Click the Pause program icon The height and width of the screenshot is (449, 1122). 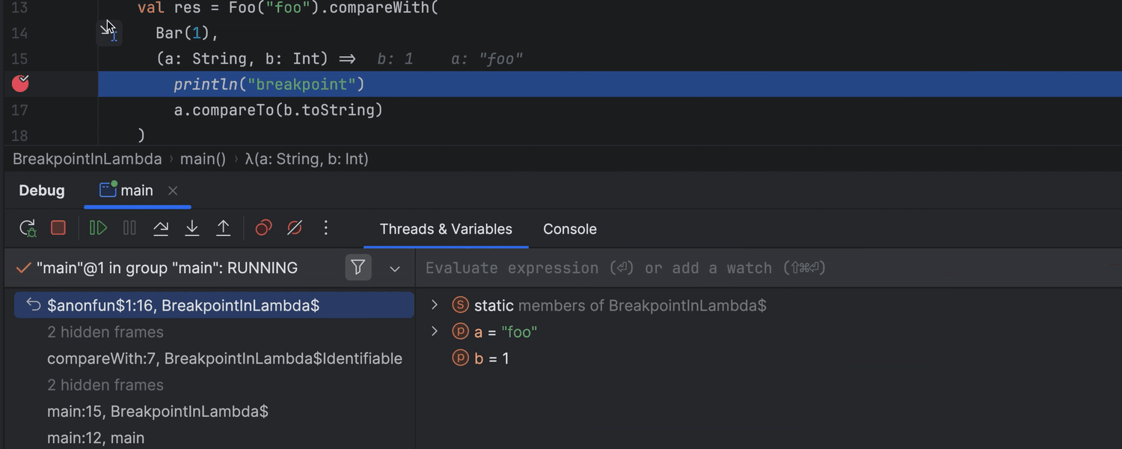pos(129,228)
